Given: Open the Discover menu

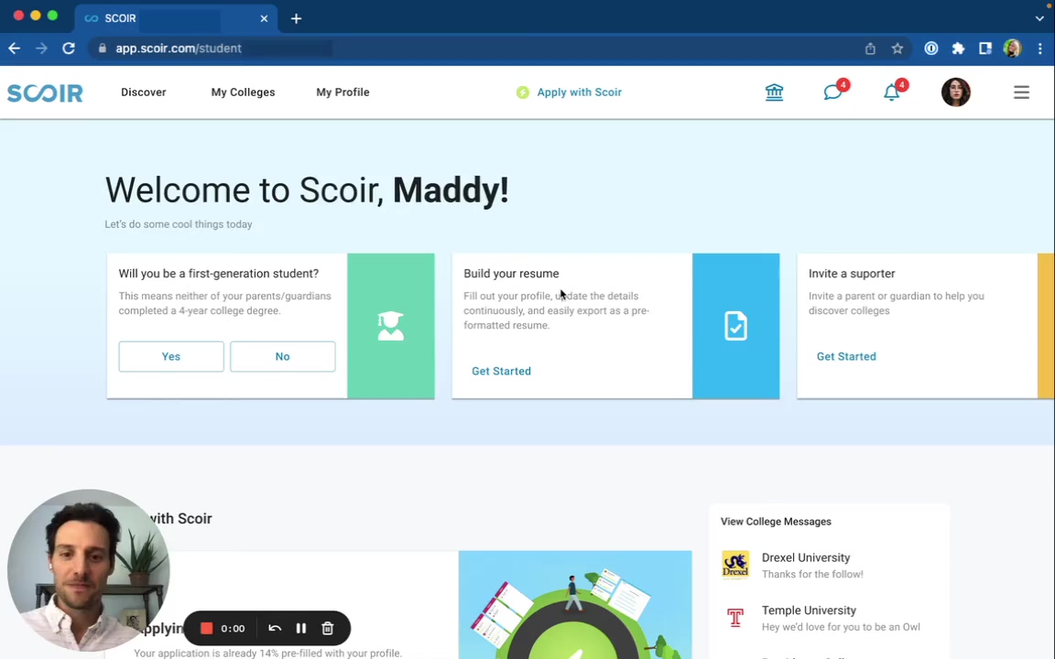Looking at the screenshot, I should pos(143,92).
